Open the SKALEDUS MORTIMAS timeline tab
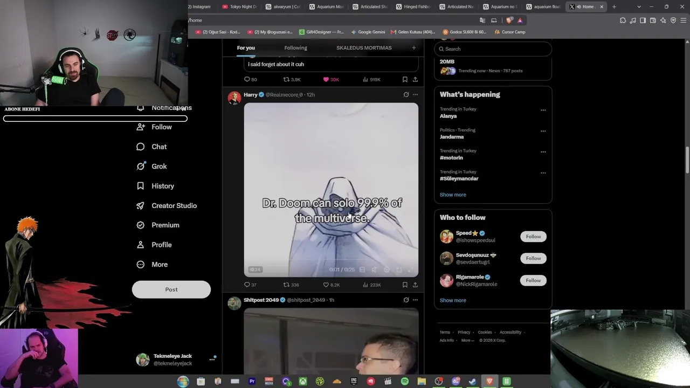This screenshot has width=690, height=388. [x=364, y=48]
